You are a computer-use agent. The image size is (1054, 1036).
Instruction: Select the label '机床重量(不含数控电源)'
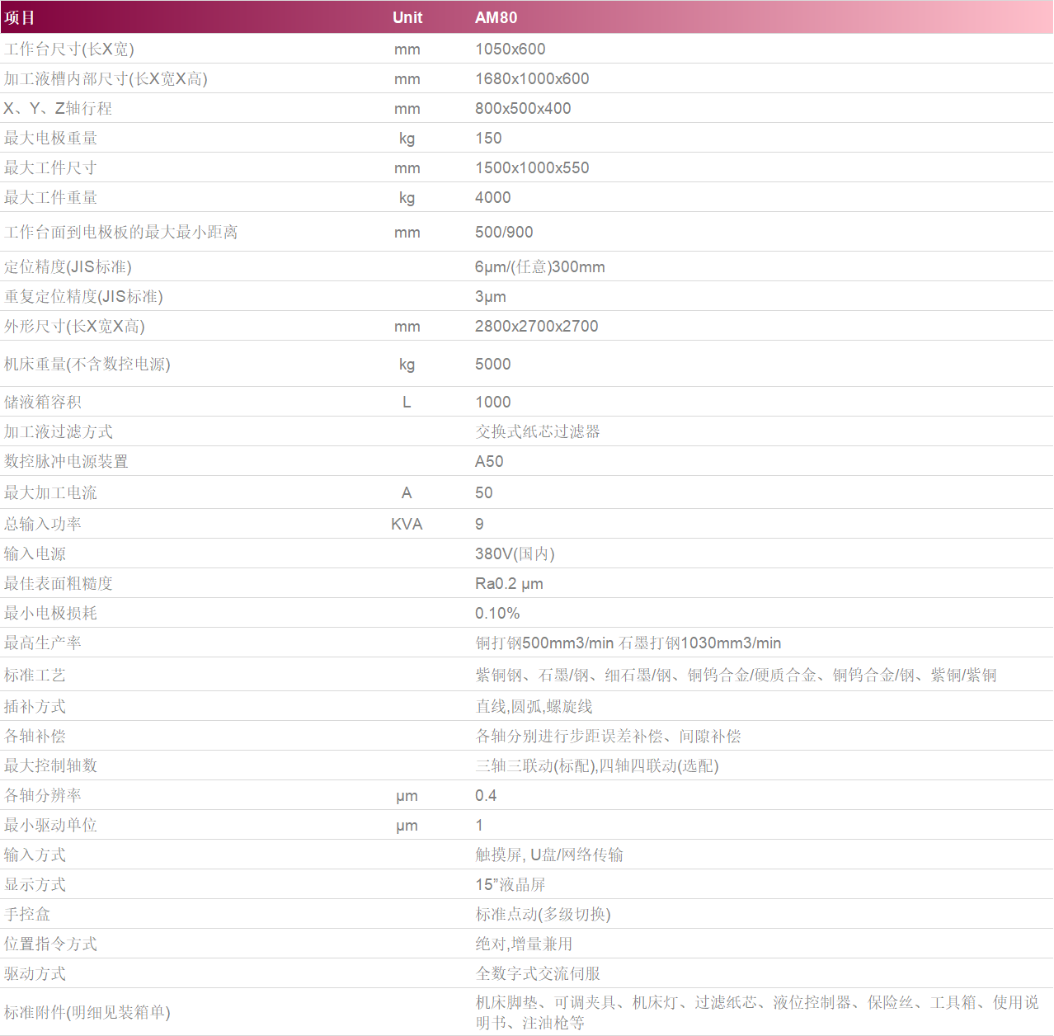(x=87, y=364)
